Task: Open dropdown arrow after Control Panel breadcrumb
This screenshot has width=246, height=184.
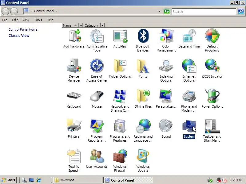Action: click(x=57, y=11)
